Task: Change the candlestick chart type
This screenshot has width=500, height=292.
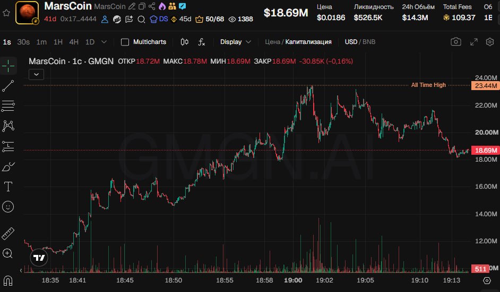Action: tap(184, 42)
